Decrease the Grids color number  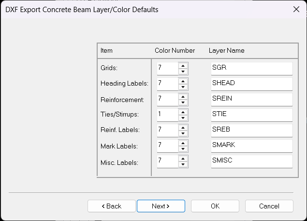point(183,72)
